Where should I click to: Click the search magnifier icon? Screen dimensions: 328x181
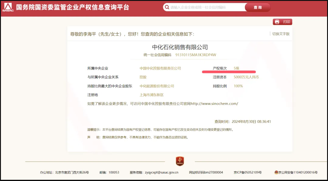coord(167,7)
